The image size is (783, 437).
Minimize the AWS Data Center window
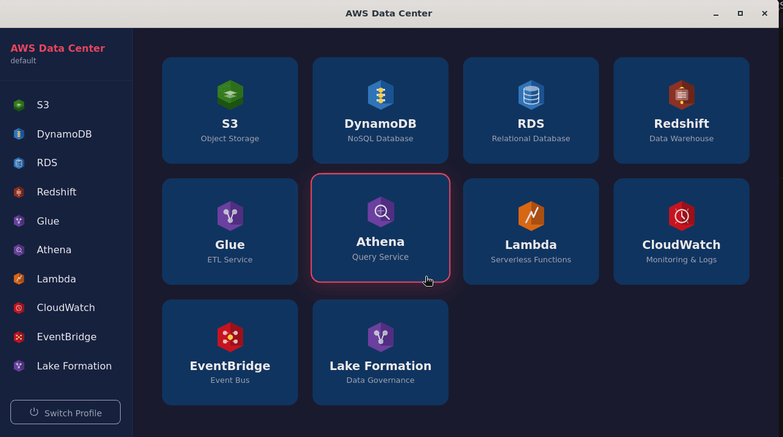716,13
